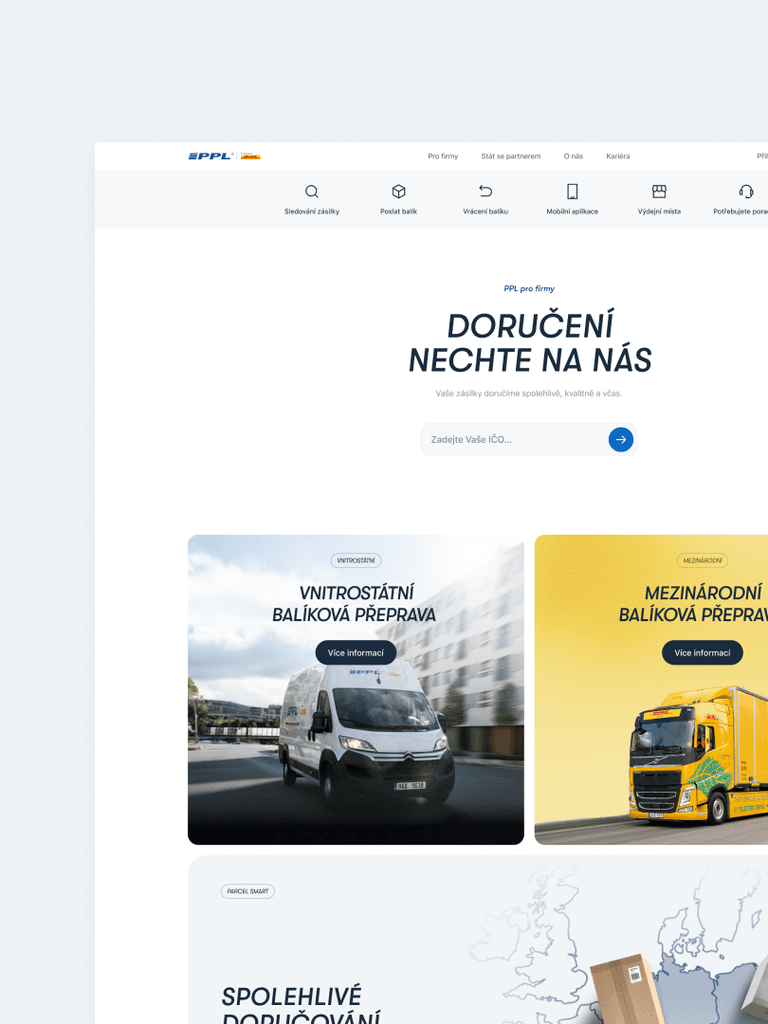Click the Spolehlivé doručování heading
This screenshot has width=768, height=1024.
302,1006
